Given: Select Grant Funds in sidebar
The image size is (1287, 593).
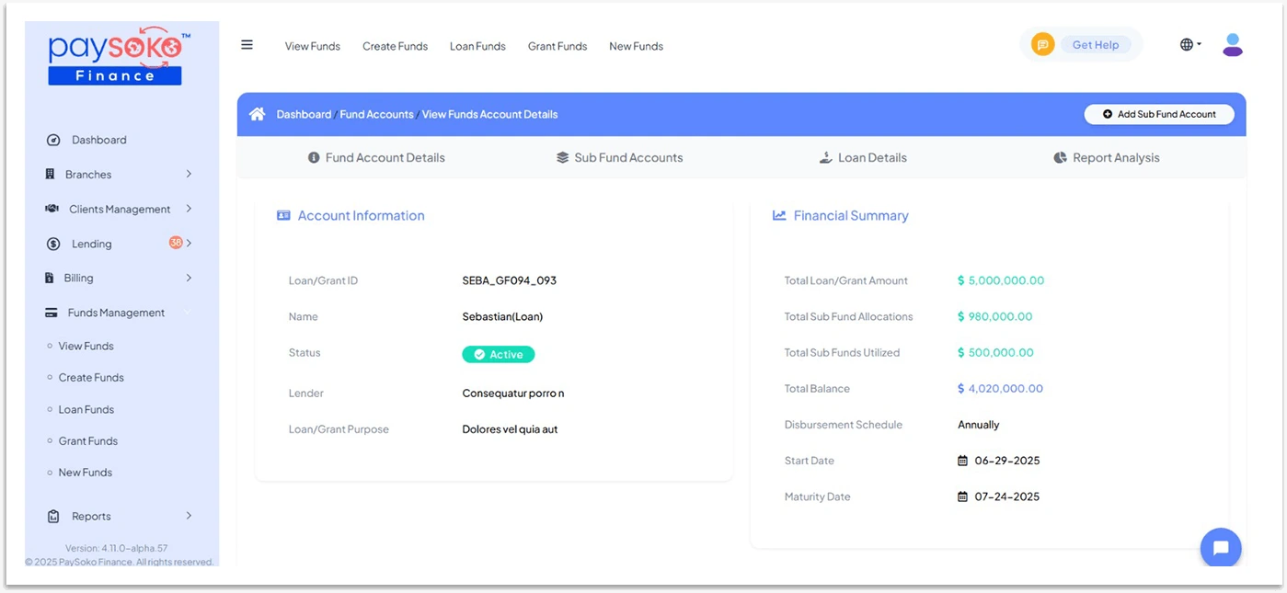Looking at the screenshot, I should coord(88,440).
